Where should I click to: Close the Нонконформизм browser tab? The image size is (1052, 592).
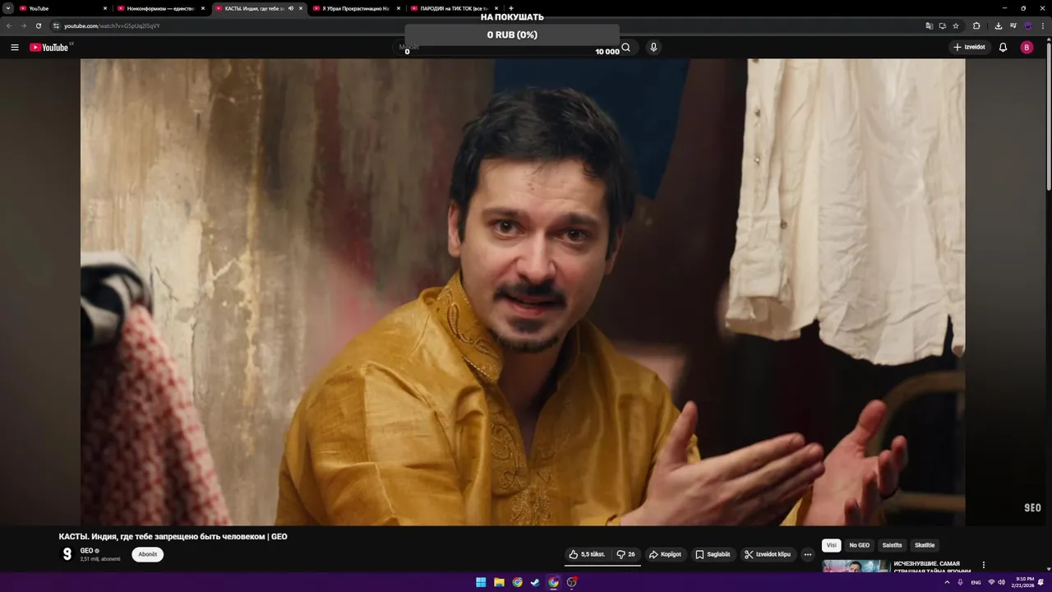[203, 8]
